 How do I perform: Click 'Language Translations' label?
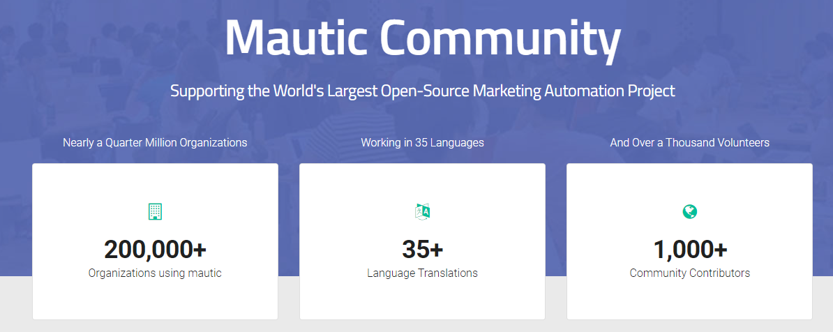pyautogui.click(x=422, y=273)
